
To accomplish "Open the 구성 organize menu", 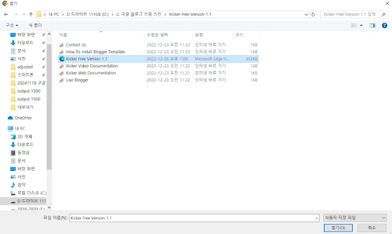I will (12, 25).
